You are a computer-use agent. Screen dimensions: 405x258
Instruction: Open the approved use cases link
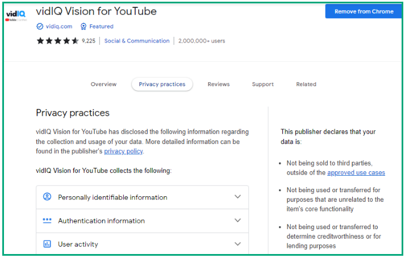tap(356, 173)
